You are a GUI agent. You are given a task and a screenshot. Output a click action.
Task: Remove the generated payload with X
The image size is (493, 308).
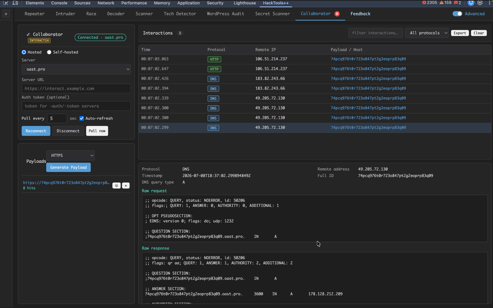point(126,186)
